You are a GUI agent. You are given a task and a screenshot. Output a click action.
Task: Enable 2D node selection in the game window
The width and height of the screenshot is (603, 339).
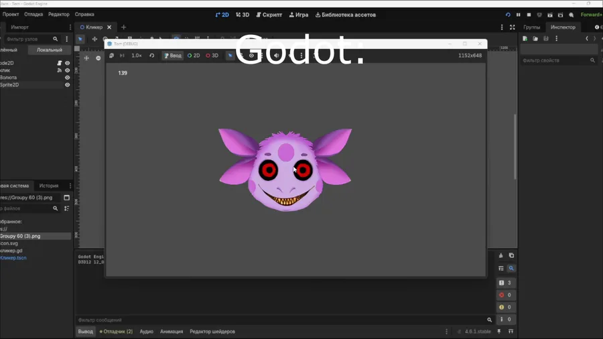tap(194, 56)
